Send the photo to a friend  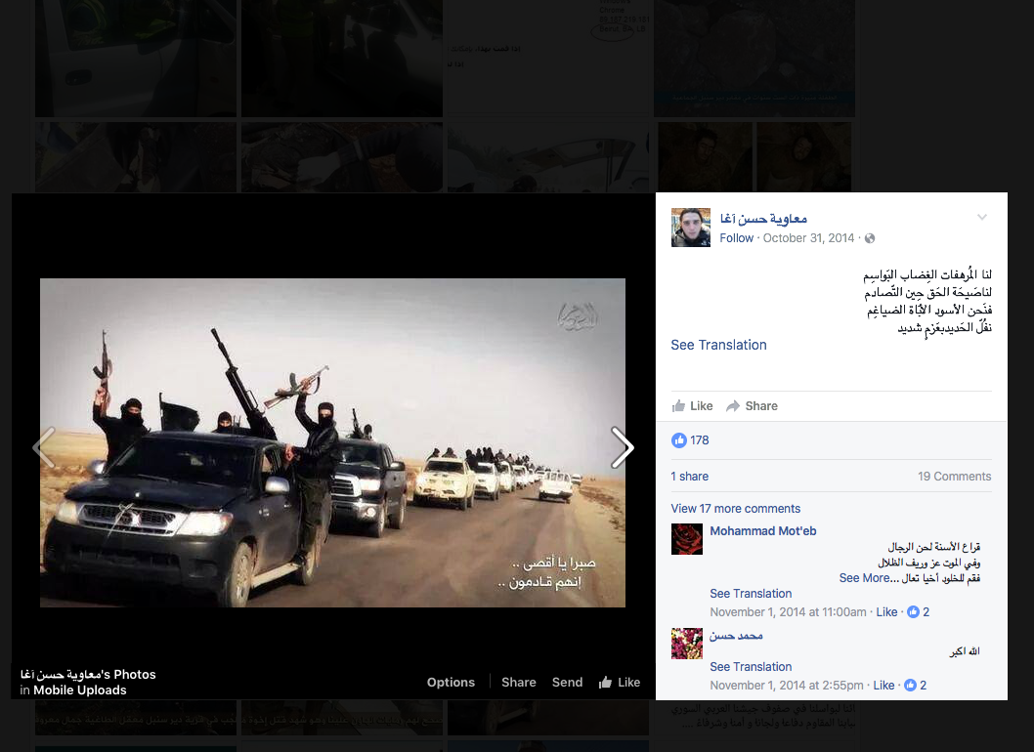pyautogui.click(x=567, y=682)
